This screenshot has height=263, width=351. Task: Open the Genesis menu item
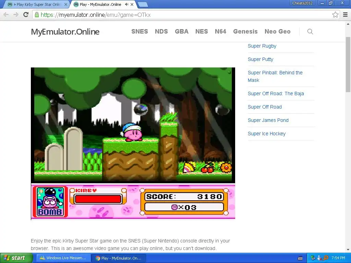click(245, 31)
